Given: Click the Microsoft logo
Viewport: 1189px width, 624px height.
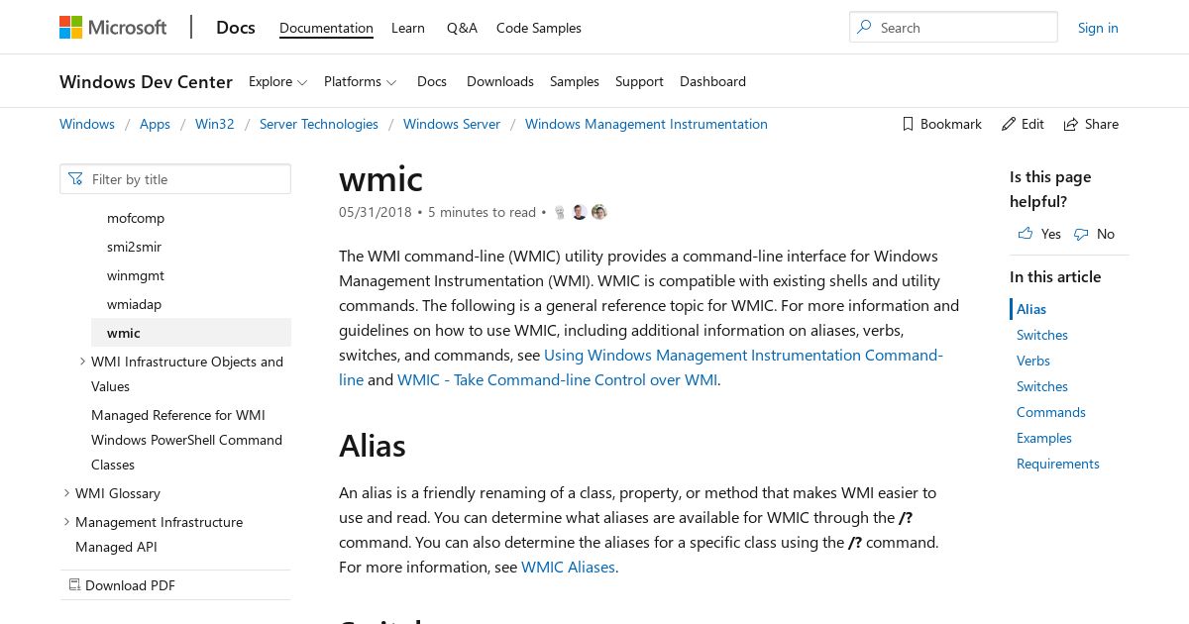Looking at the screenshot, I should point(113,28).
